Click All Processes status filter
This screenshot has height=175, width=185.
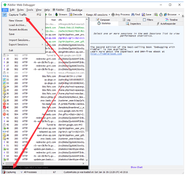click(x=28, y=172)
